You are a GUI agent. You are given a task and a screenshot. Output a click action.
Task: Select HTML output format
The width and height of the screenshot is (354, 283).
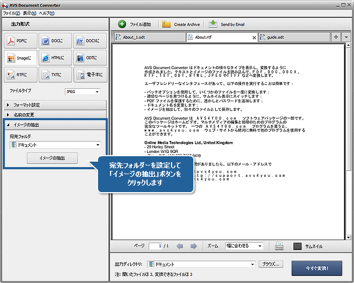click(x=56, y=58)
